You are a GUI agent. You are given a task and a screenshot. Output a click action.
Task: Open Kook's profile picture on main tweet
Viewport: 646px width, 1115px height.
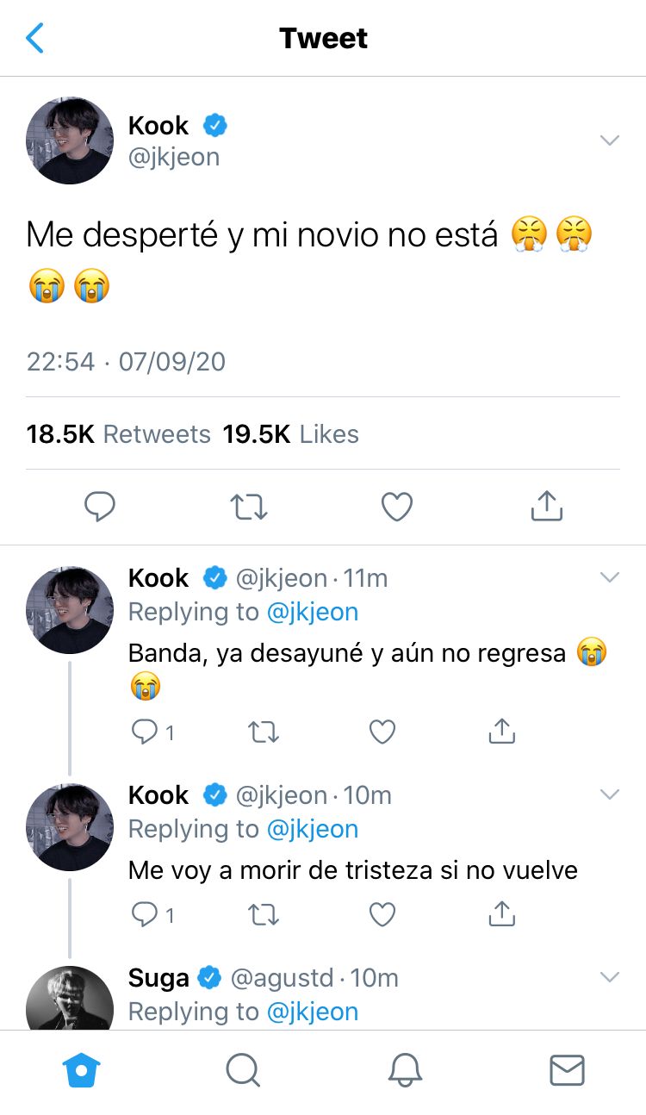point(70,140)
